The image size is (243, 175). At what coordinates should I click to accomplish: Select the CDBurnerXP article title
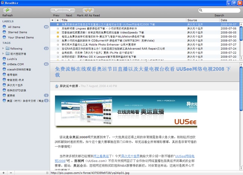[x=108, y=41]
